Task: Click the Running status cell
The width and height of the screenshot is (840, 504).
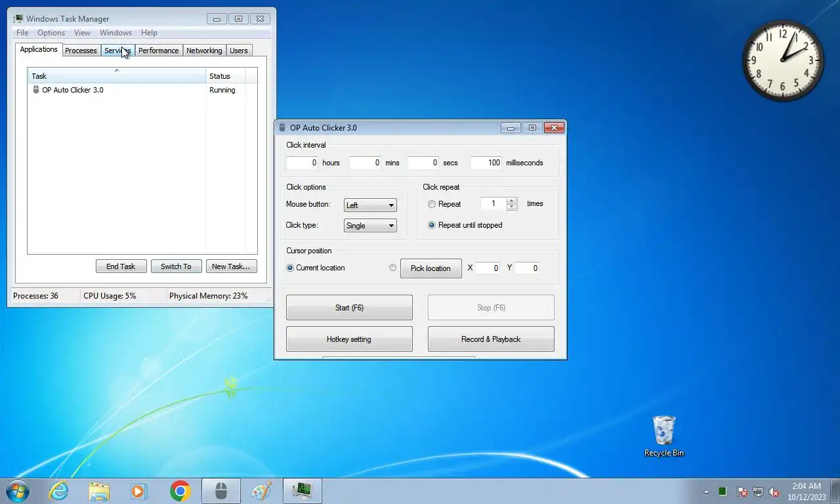Action: coord(222,90)
